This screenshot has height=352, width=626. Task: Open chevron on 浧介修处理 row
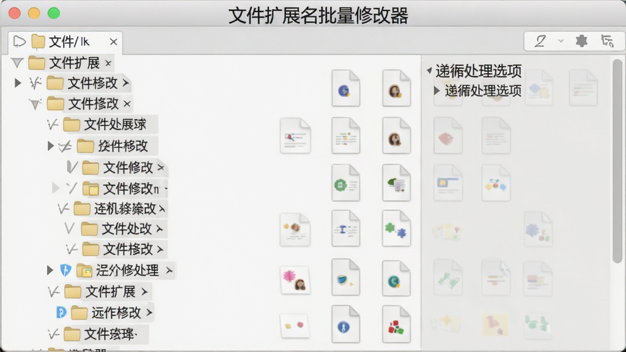[169, 271]
